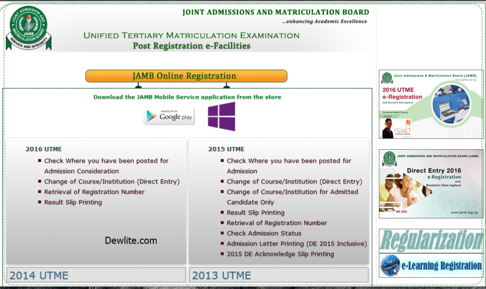Open 2016 UTME Result Slip Printing

[73, 202]
